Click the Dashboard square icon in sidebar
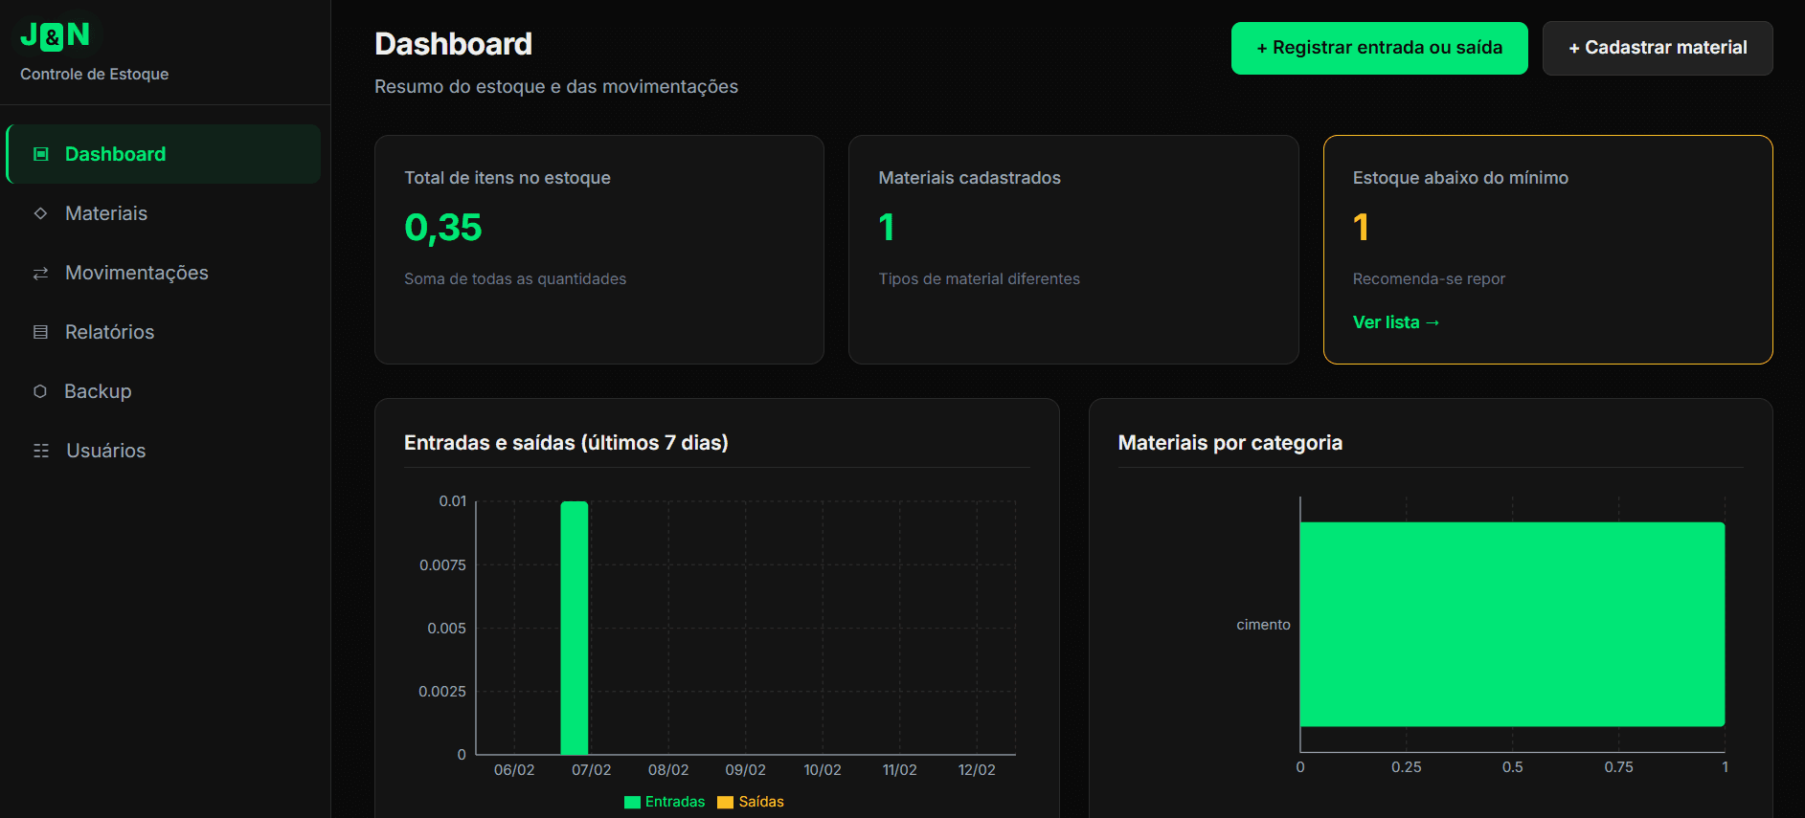Screen dimensions: 1805x818 41,154
